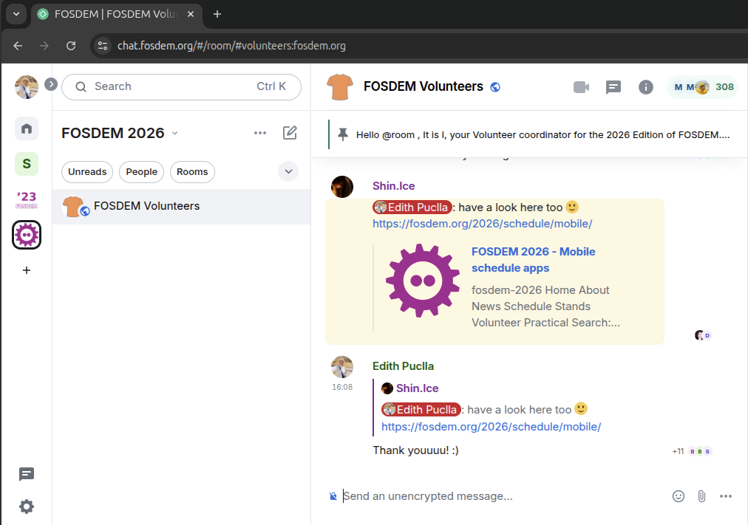The width and height of the screenshot is (748, 525).
Task: Click the public room globe icon beside title
Action: pos(495,87)
